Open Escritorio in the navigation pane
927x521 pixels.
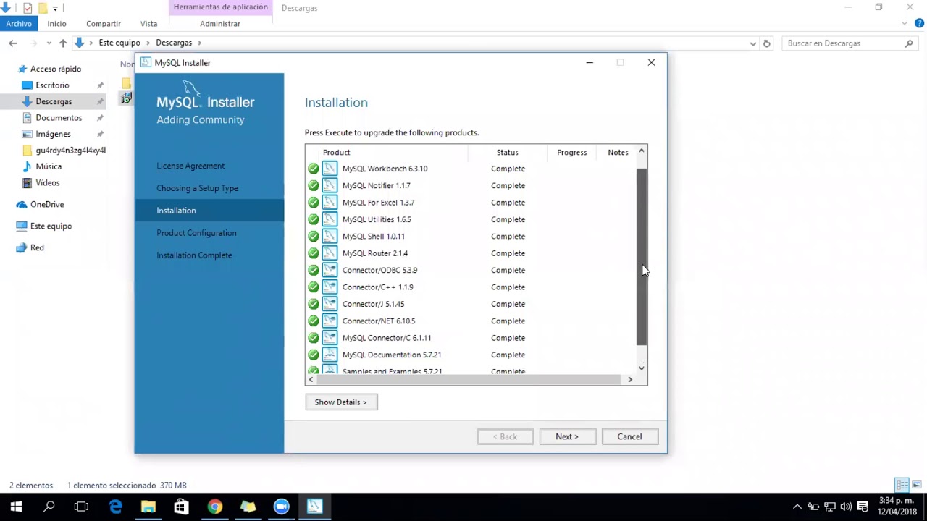click(x=52, y=85)
